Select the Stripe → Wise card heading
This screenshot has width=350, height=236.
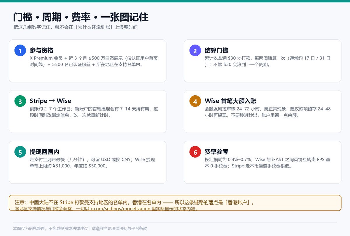[50, 101]
